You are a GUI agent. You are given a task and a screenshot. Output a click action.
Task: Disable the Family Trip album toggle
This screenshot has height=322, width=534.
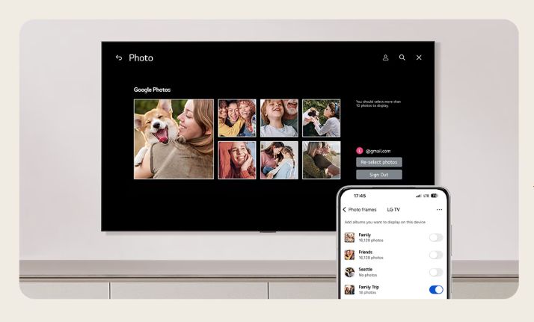tap(435, 289)
